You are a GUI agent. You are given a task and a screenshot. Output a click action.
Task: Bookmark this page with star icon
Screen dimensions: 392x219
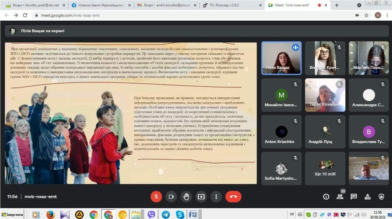point(366,15)
